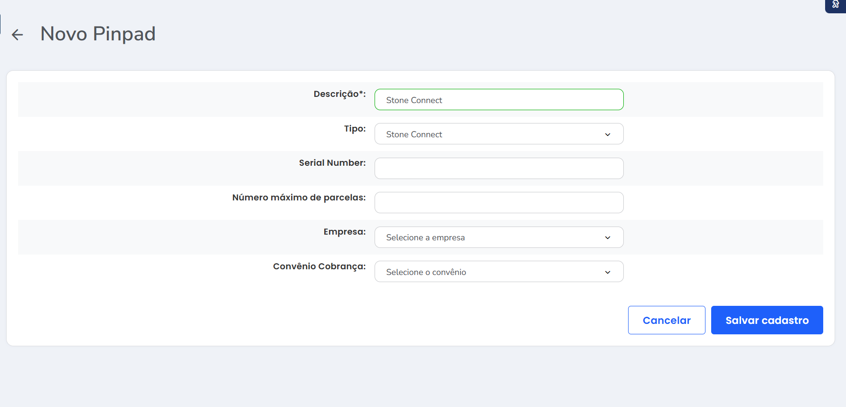The image size is (846, 407).
Task: Click the 'Serial Number:' label
Action: (332, 163)
